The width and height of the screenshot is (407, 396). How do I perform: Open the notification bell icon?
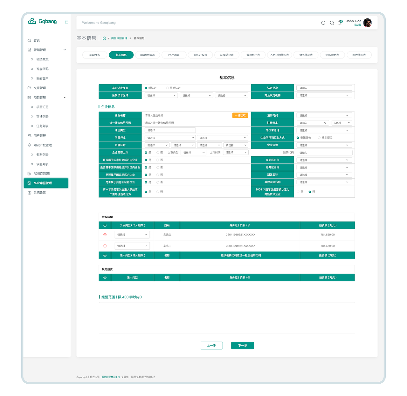[340, 23]
